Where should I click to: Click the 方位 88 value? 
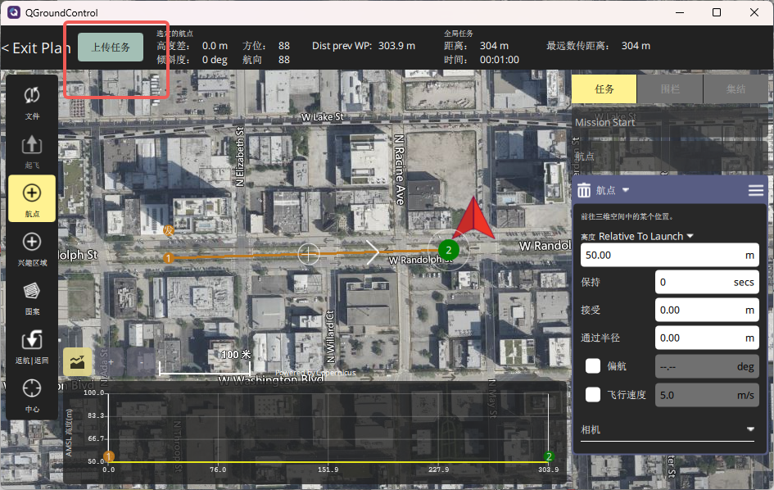pos(284,45)
